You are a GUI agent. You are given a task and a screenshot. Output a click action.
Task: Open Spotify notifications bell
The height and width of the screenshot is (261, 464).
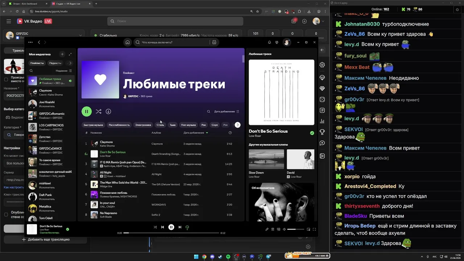pos(269,42)
